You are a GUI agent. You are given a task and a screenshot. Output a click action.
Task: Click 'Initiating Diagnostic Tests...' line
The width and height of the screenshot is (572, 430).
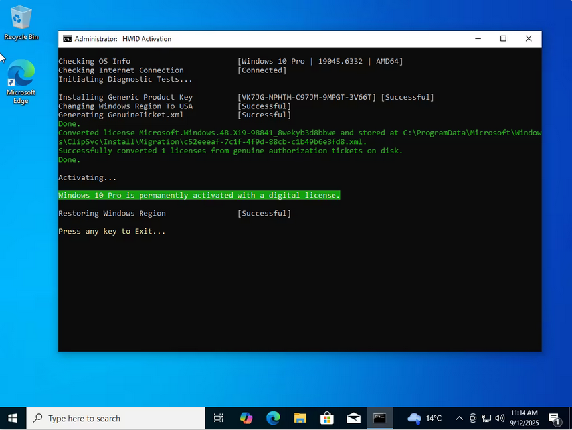126,79
